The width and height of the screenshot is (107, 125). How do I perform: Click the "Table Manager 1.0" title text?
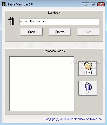point(20,4)
